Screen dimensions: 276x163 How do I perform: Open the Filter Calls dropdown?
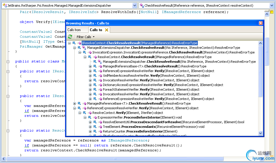click(85, 37)
